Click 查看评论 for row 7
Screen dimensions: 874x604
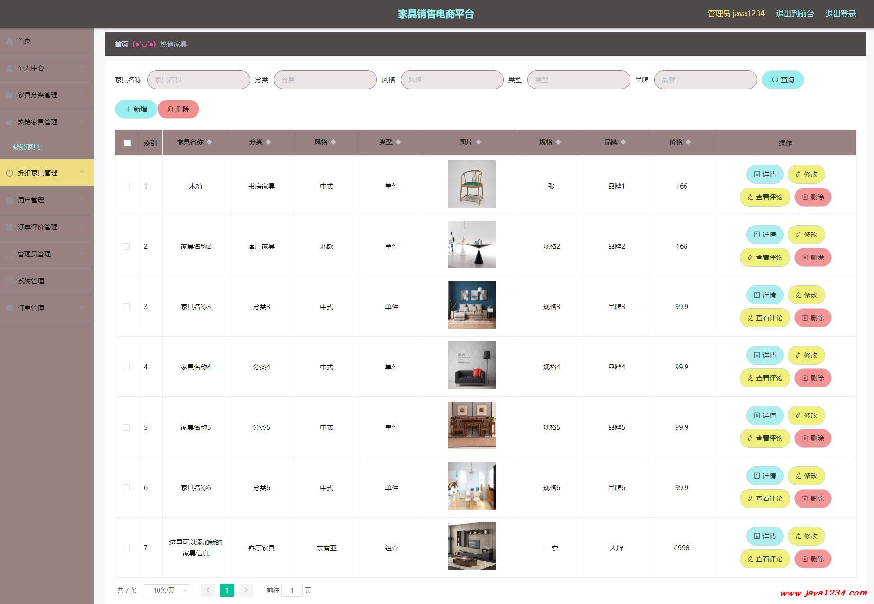765,559
